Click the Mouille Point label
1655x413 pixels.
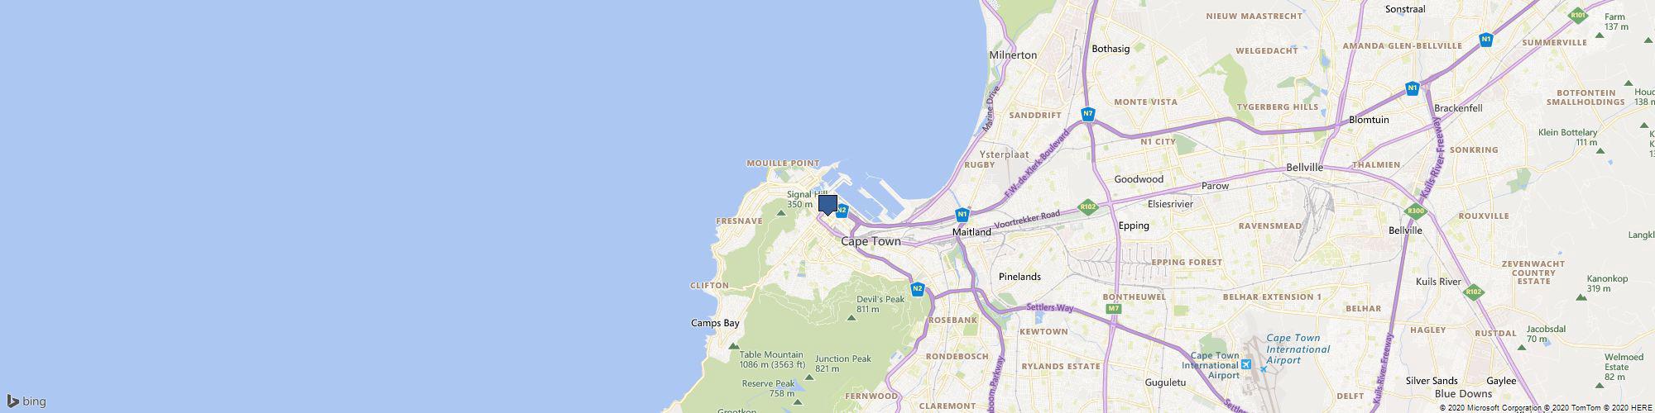[x=783, y=164]
